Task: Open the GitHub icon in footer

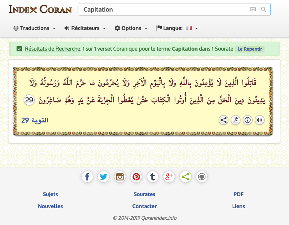Action: point(202,177)
